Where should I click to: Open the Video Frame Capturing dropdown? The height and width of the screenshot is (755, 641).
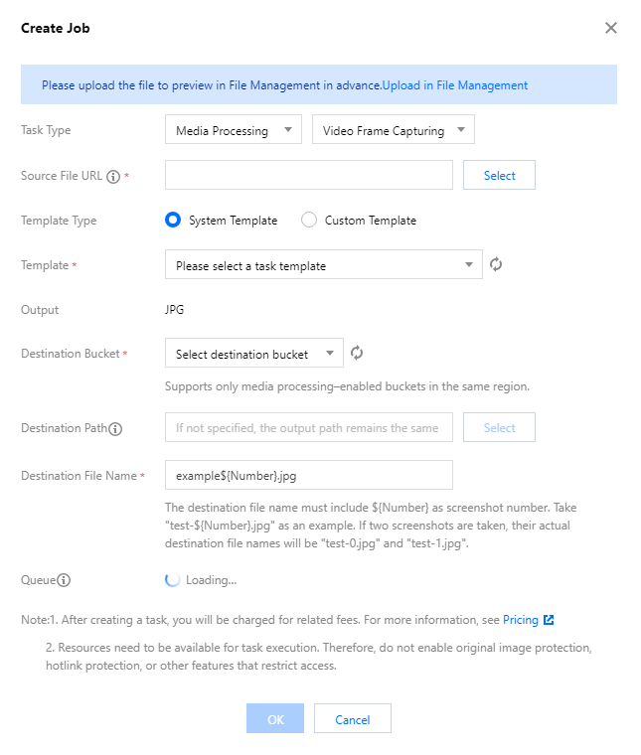(x=393, y=129)
